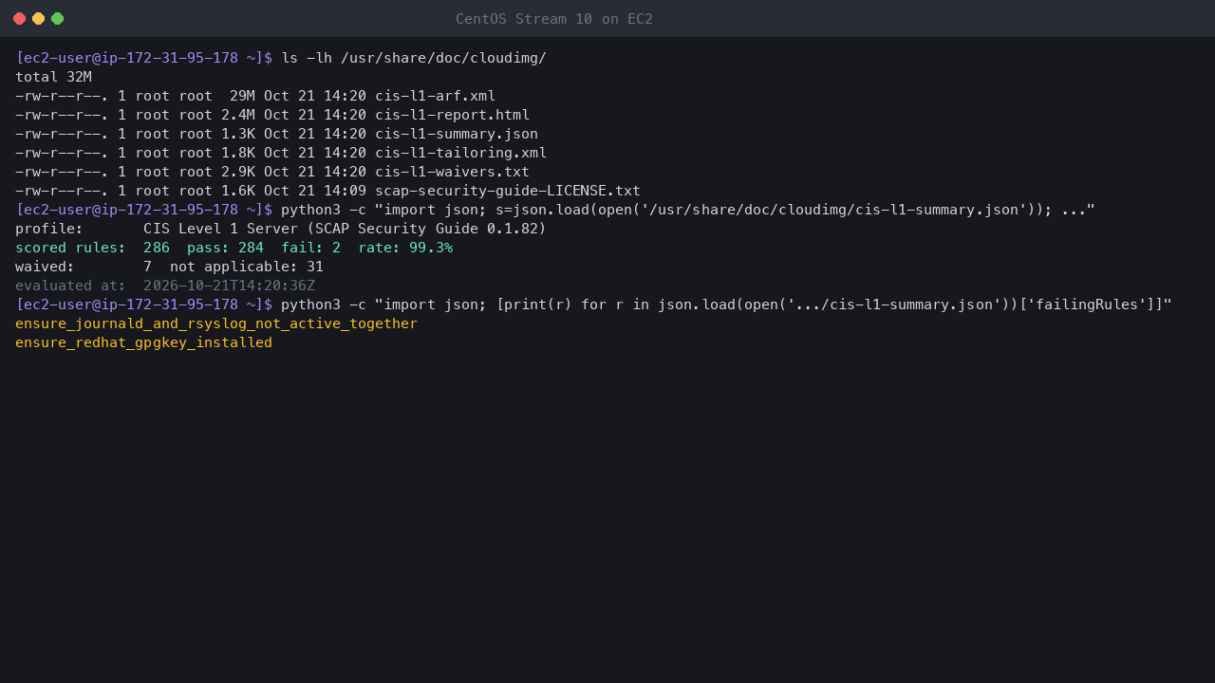Select cis-l1-summary.json in the file listing

click(457, 134)
